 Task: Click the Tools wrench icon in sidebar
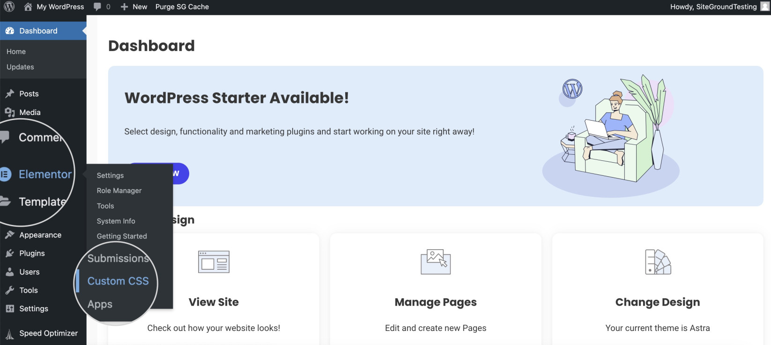(x=10, y=290)
